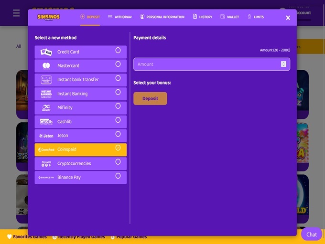Click the Mifinity logo icon
Screen dimensions: 325x244
[46, 108]
